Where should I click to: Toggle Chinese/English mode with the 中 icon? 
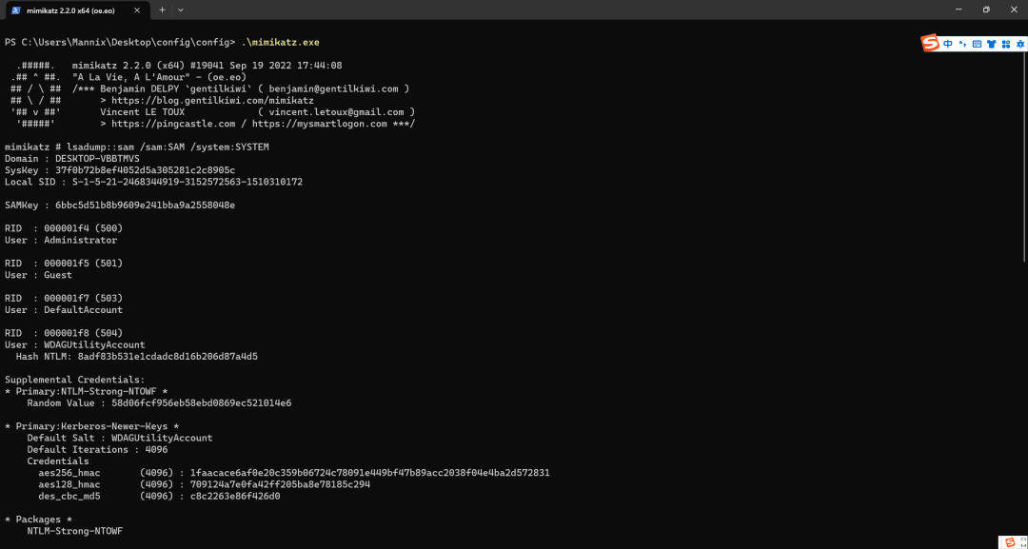948,44
